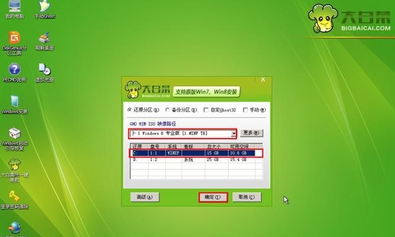The width and height of the screenshot is (395, 237).
Task: Open the 大白菜PE一键装机 desktop icon
Action: [14, 171]
